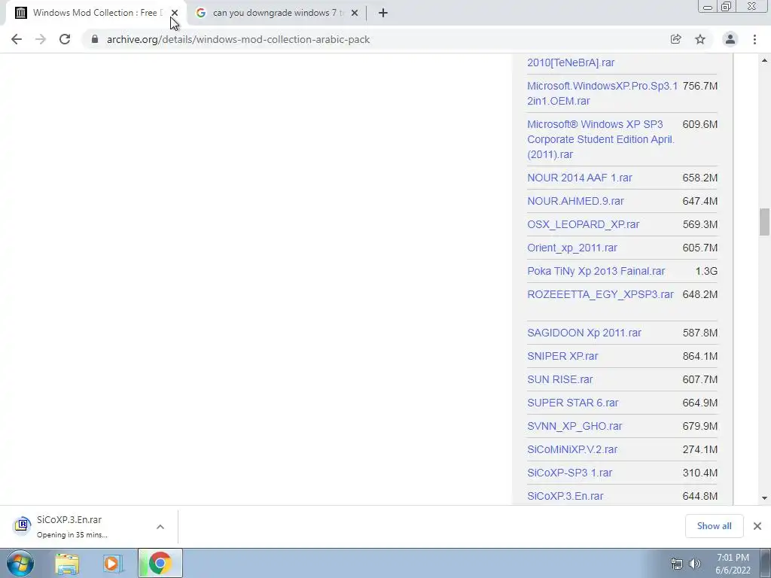Click the NOUR 2014 AAF 1.rar link
The image size is (771, 578).
[579, 178]
